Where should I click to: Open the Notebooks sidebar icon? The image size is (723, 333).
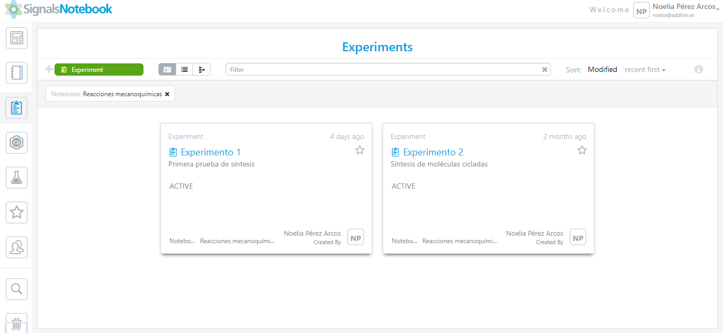(x=16, y=73)
